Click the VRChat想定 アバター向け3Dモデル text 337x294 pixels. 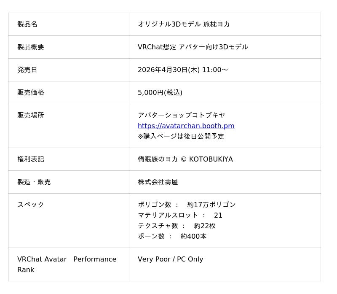coord(193,47)
